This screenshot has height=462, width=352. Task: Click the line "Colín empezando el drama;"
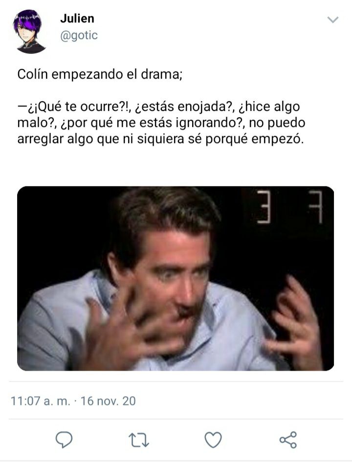100,74
